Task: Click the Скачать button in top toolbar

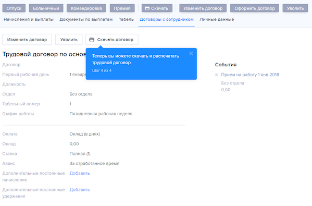Action: tap(157, 8)
